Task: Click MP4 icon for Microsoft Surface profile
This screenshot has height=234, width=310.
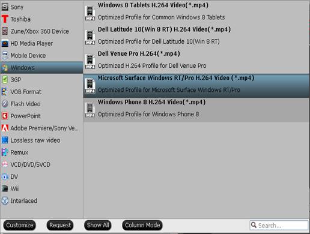Action: (x=90, y=86)
